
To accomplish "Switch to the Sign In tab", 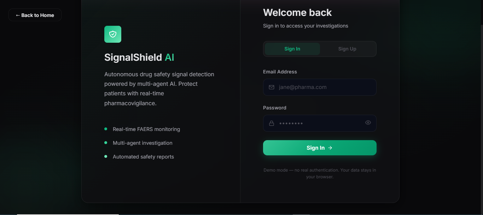I will click(x=292, y=49).
